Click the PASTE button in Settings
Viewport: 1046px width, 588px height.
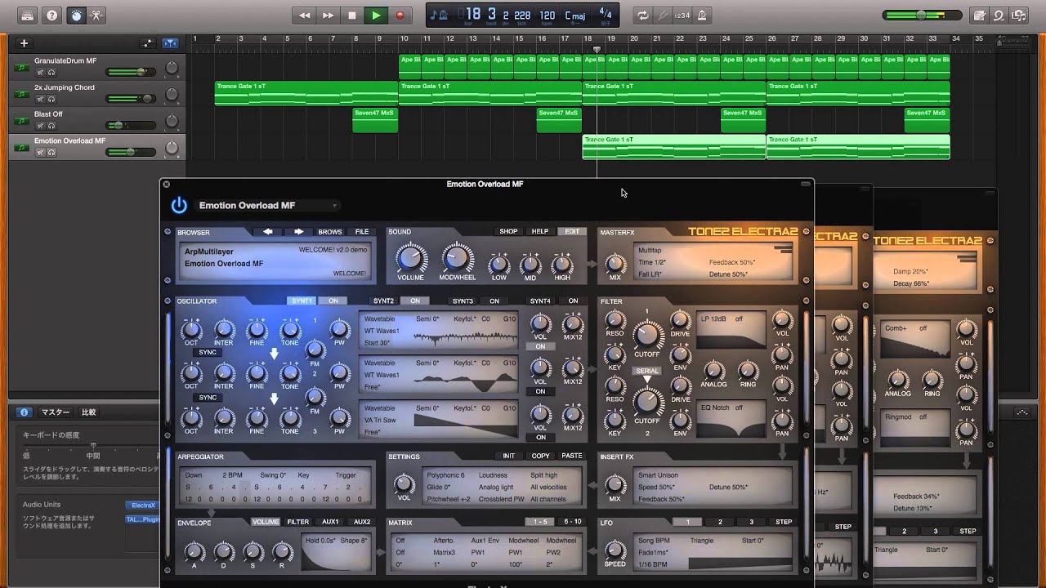(572, 456)
